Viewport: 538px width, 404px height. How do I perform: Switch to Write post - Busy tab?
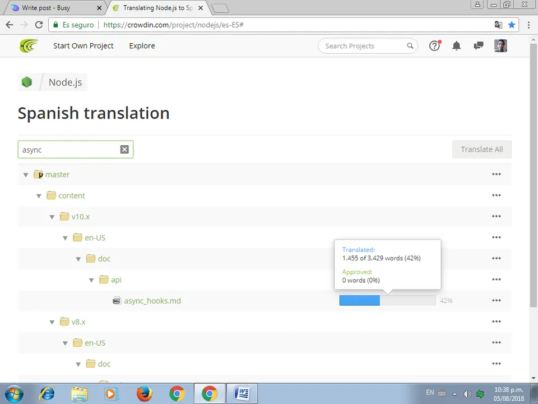[55, 7]
